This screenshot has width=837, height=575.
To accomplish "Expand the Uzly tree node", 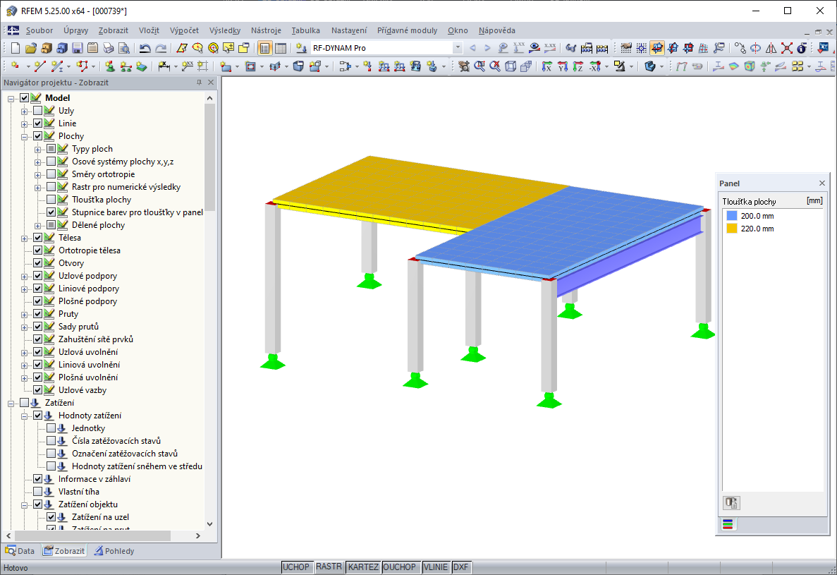I will (x=24, y=111).
